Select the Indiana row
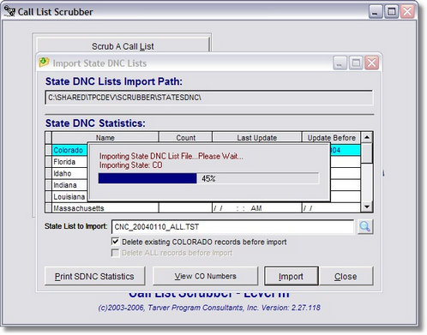This screenshot has width=427, height=335. 69,185
